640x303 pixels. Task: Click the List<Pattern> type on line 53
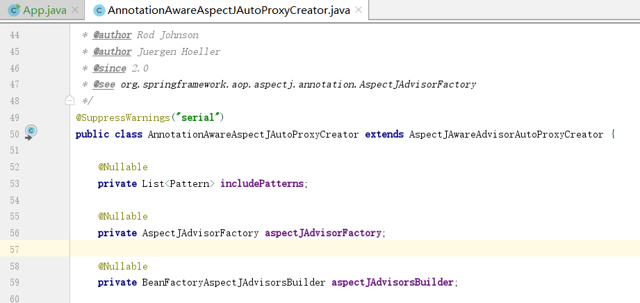click(179, 183)
